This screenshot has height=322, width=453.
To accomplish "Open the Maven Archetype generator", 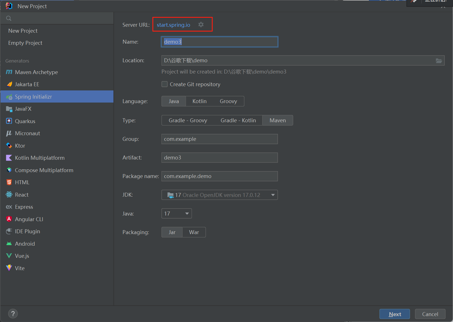I will [x=36, y=72].
